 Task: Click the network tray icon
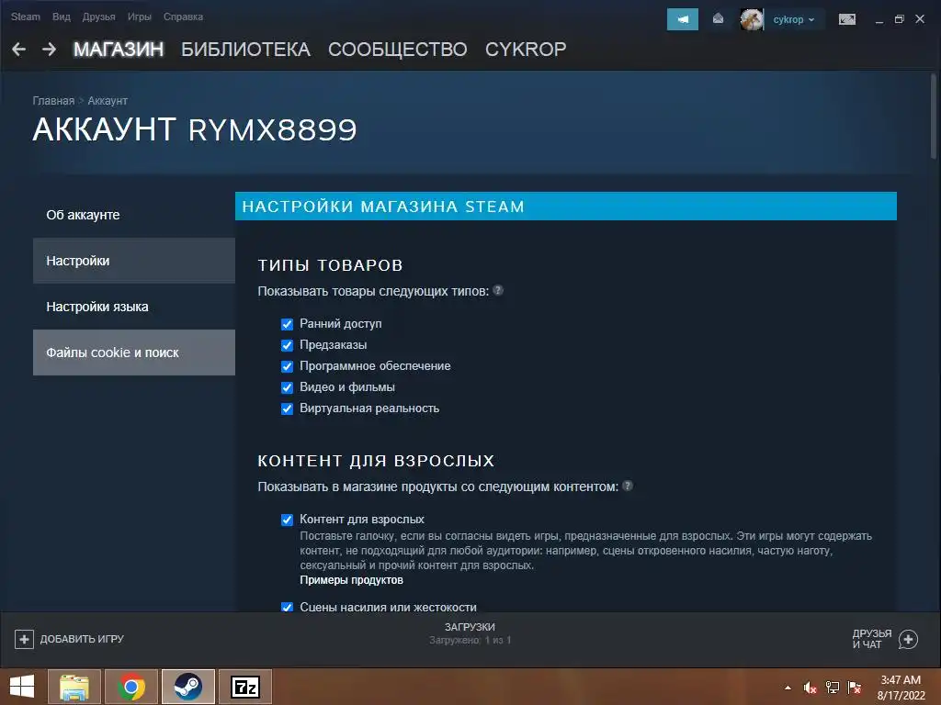click(833, 688)
